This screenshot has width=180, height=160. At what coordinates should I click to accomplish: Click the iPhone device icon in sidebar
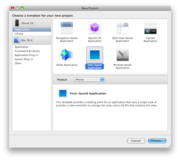pos(17,23)
